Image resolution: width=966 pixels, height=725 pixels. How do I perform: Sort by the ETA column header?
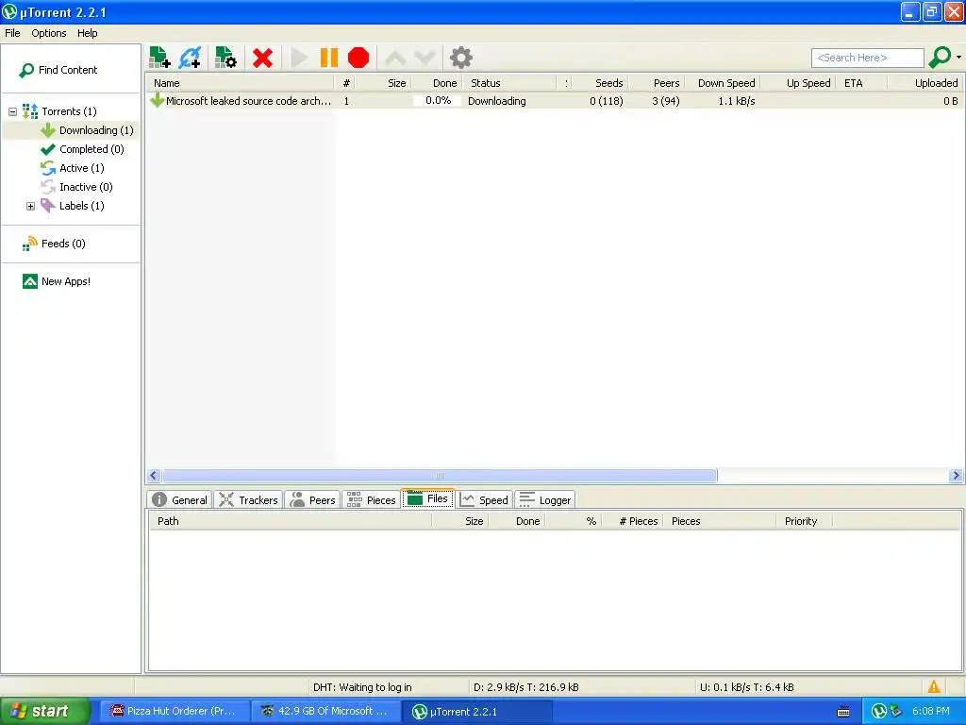[862, 83]
